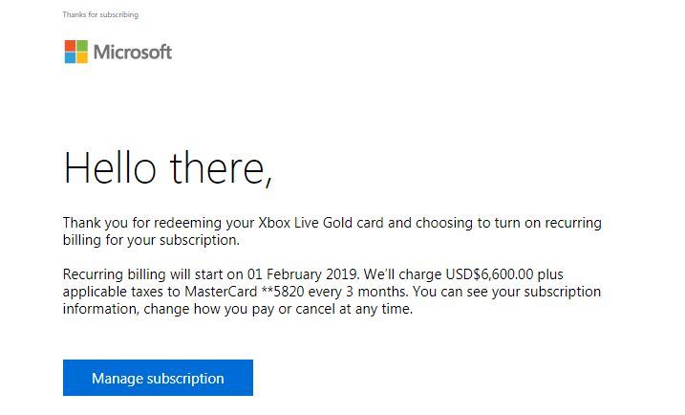Click the red square of Microsoft logo

coord(70,45)
